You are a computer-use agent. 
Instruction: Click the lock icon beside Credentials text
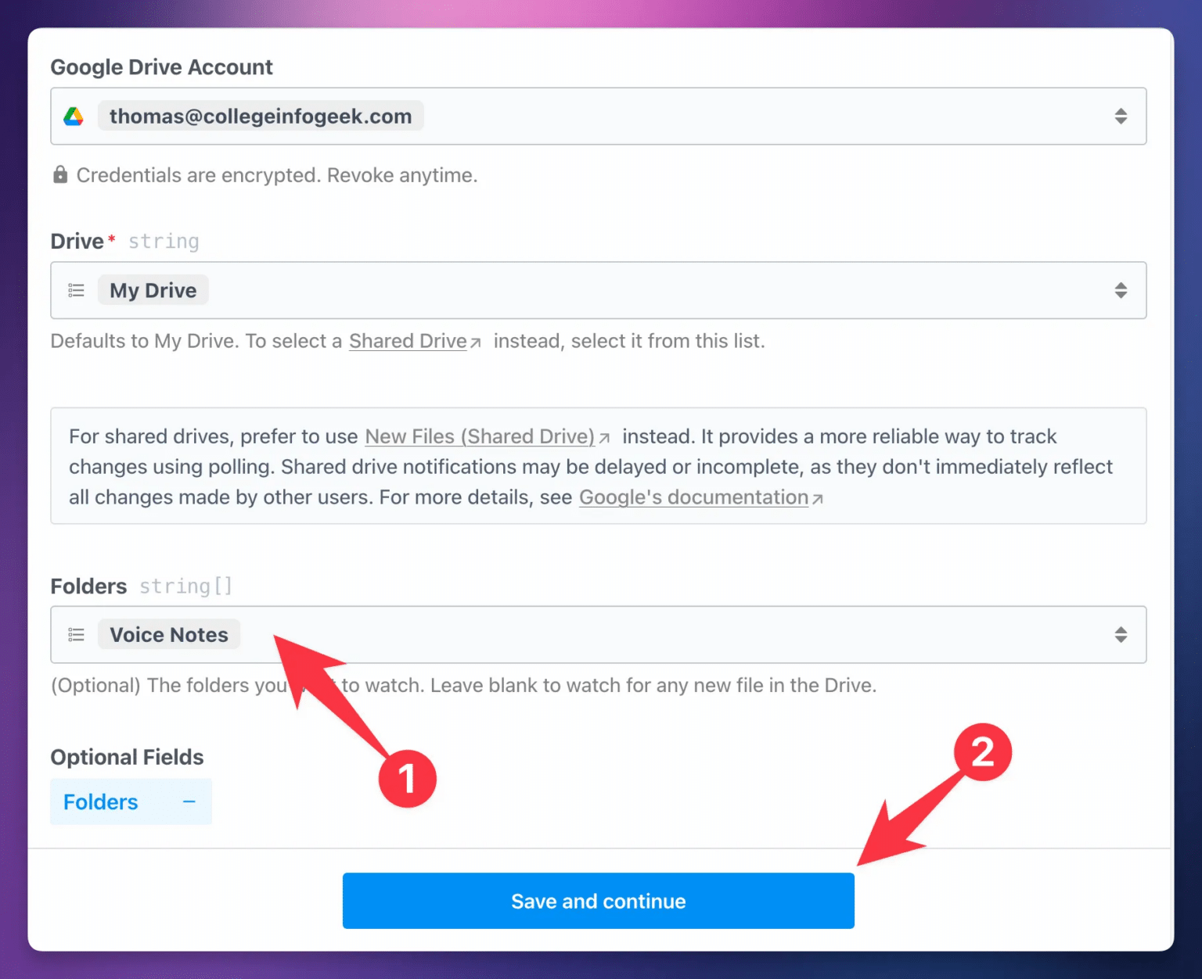[x=60, y=174]
